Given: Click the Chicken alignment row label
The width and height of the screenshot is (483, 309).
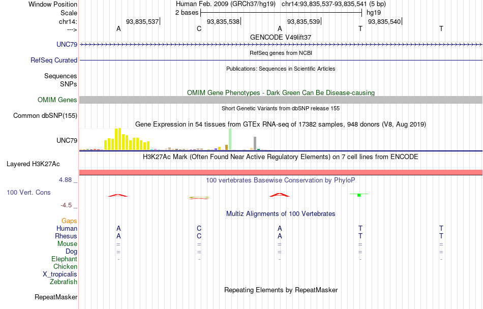Looking at the screenshot, I should (x=65, y=266).
